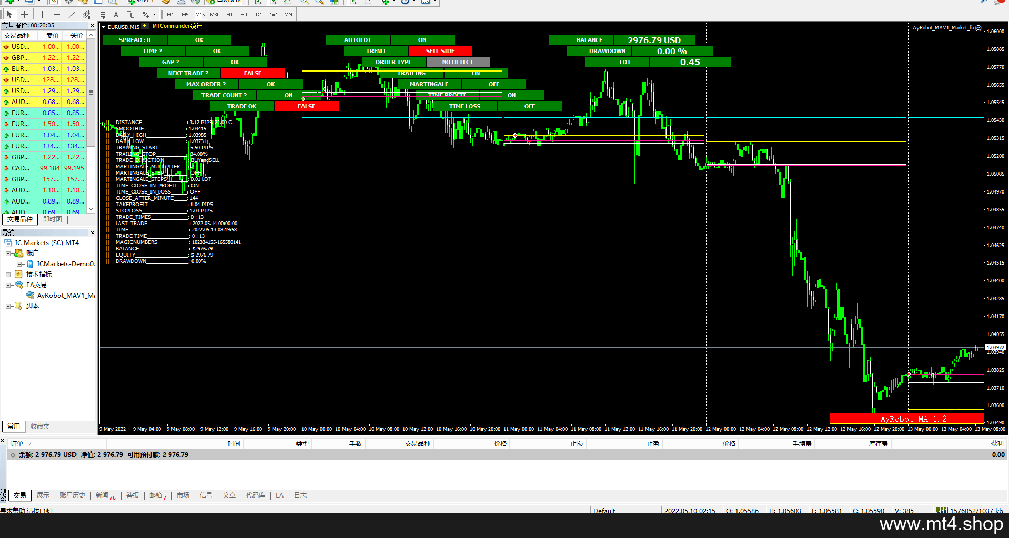This screenshot has width=1009, height=538.
Task: Open the 即时图 tick chart tab
Action: (53, 219)
